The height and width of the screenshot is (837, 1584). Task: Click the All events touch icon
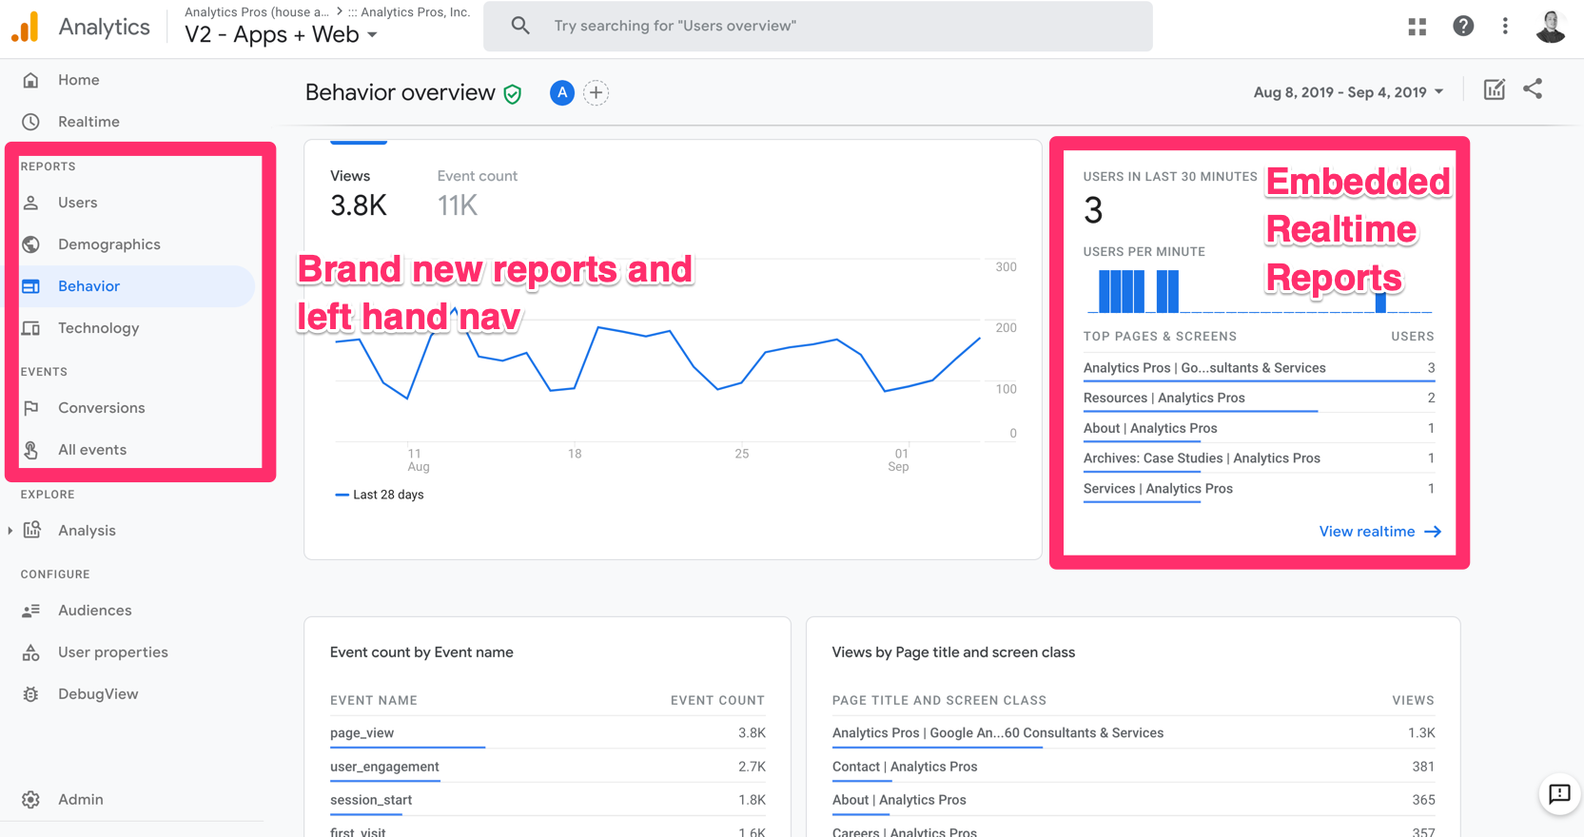click(x=31, y=450)
